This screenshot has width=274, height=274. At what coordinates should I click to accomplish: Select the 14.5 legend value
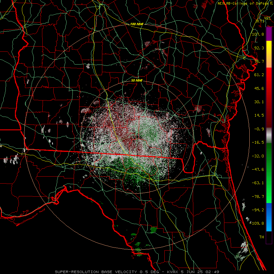tap(259, 115)
